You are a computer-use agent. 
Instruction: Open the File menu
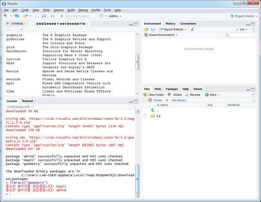[6, 10]
